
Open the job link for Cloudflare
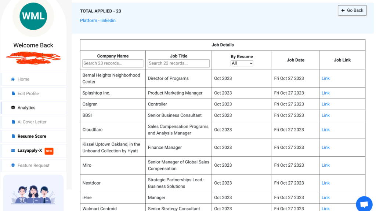coord(326,130)
